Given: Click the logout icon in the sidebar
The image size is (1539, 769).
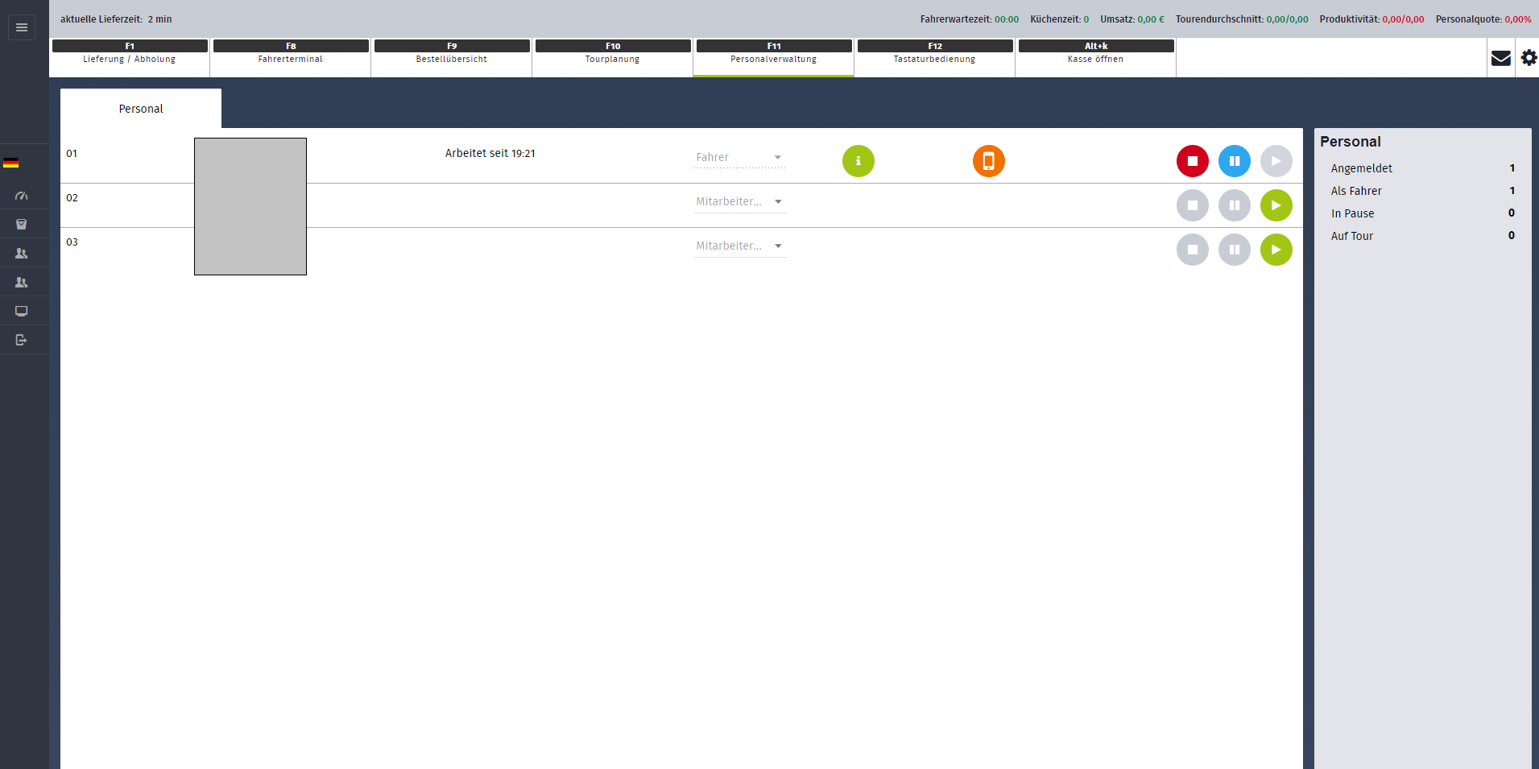Looking at the screenshot, I should click(22, 340).
